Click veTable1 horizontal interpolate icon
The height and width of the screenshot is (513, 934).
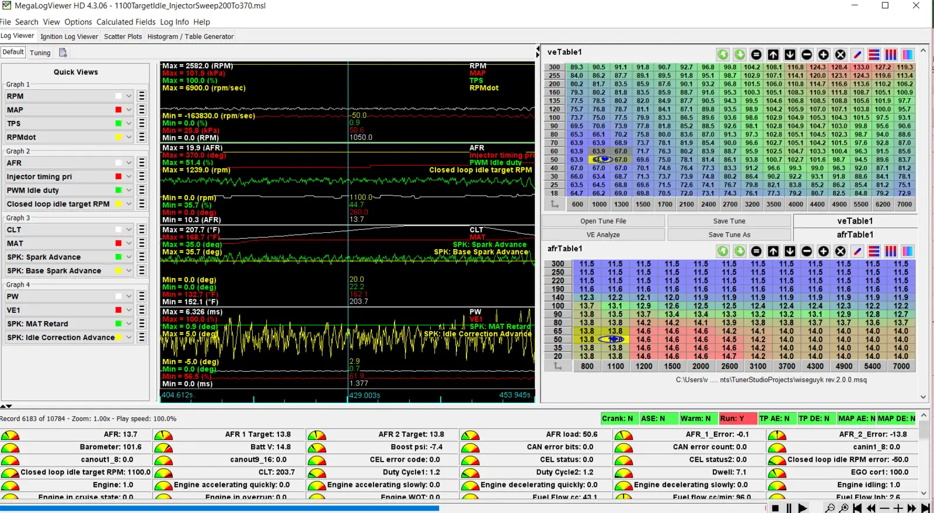(874, 54)
